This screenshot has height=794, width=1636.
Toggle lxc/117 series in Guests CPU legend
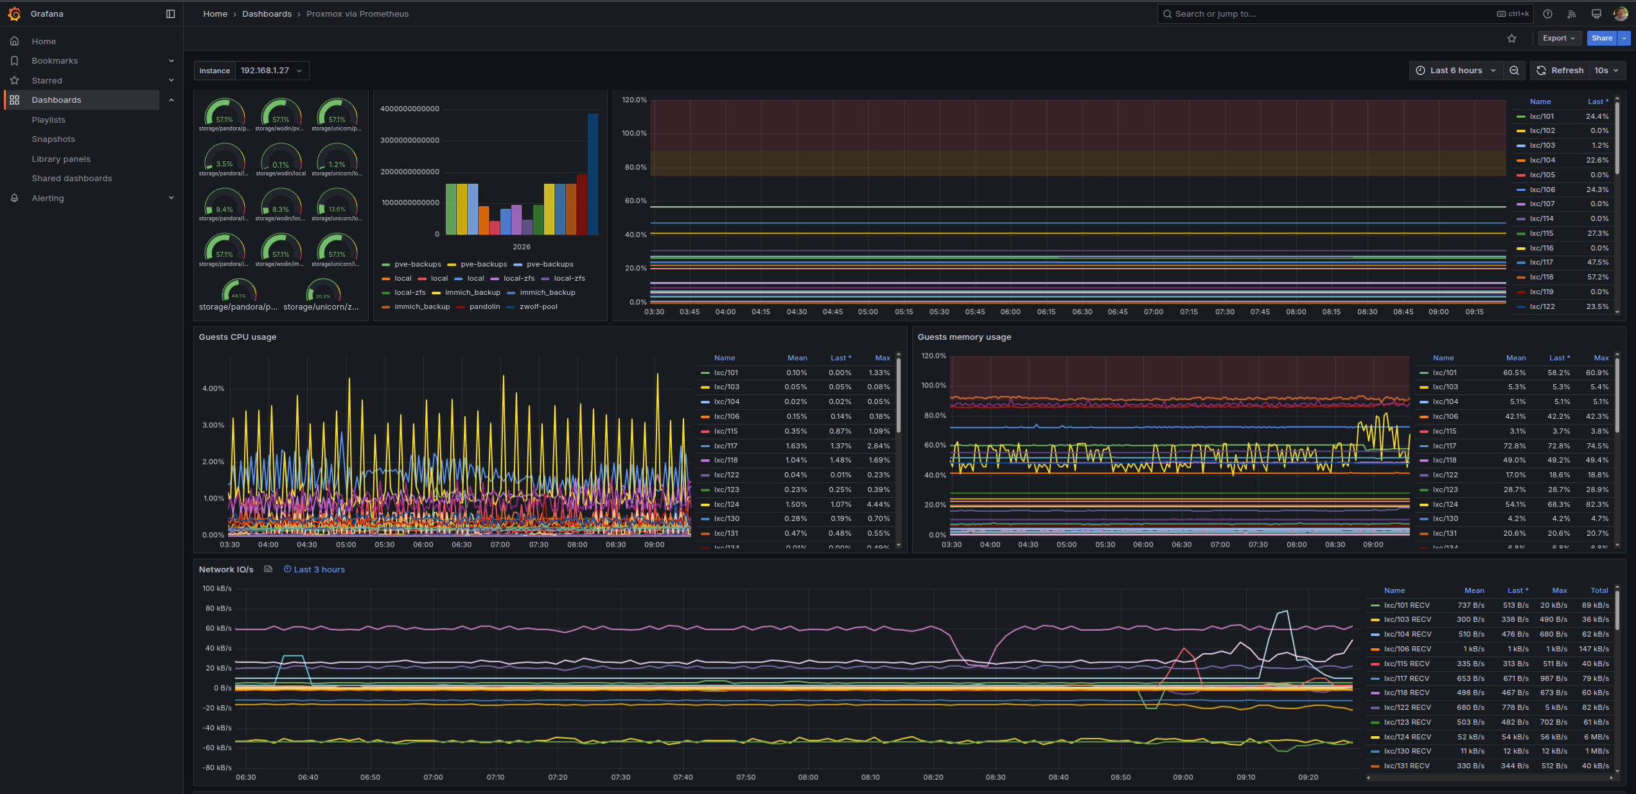pos(726,446)
